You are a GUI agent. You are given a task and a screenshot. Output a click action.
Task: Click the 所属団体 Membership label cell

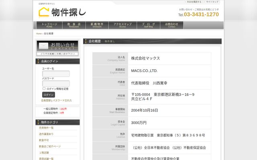pyautogui.click(x=110, y=148)
